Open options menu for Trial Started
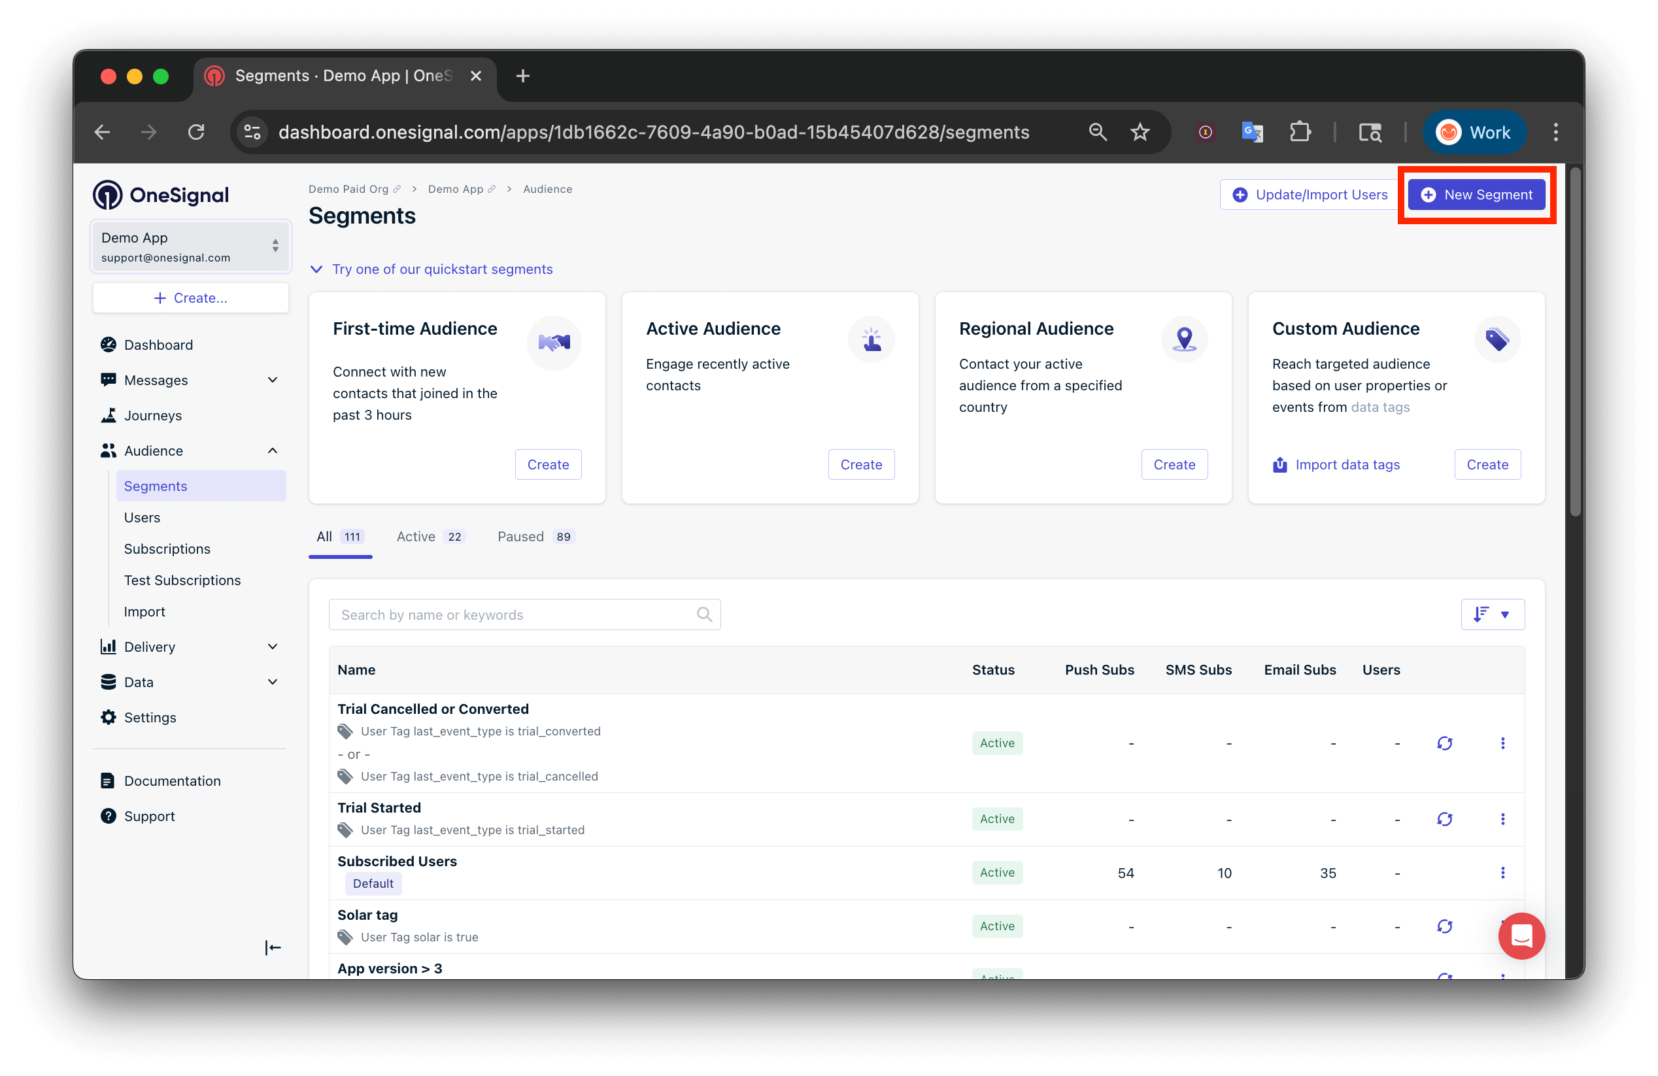The width and height of the screenshot is (1658, 1076). (1502, 819)
